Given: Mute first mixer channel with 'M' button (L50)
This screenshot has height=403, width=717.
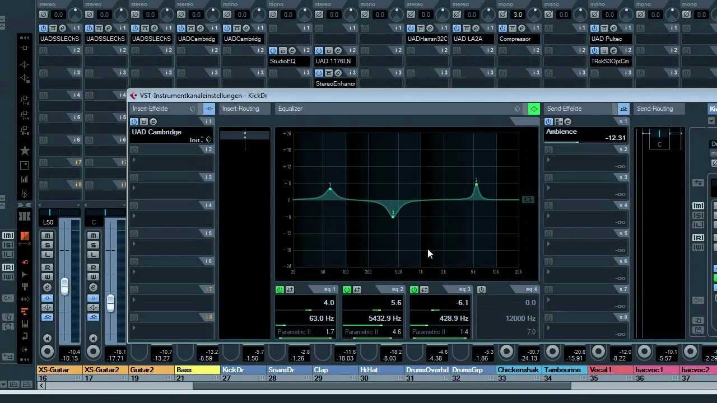Looking at the screenshot, I should (x=48, y=236).
